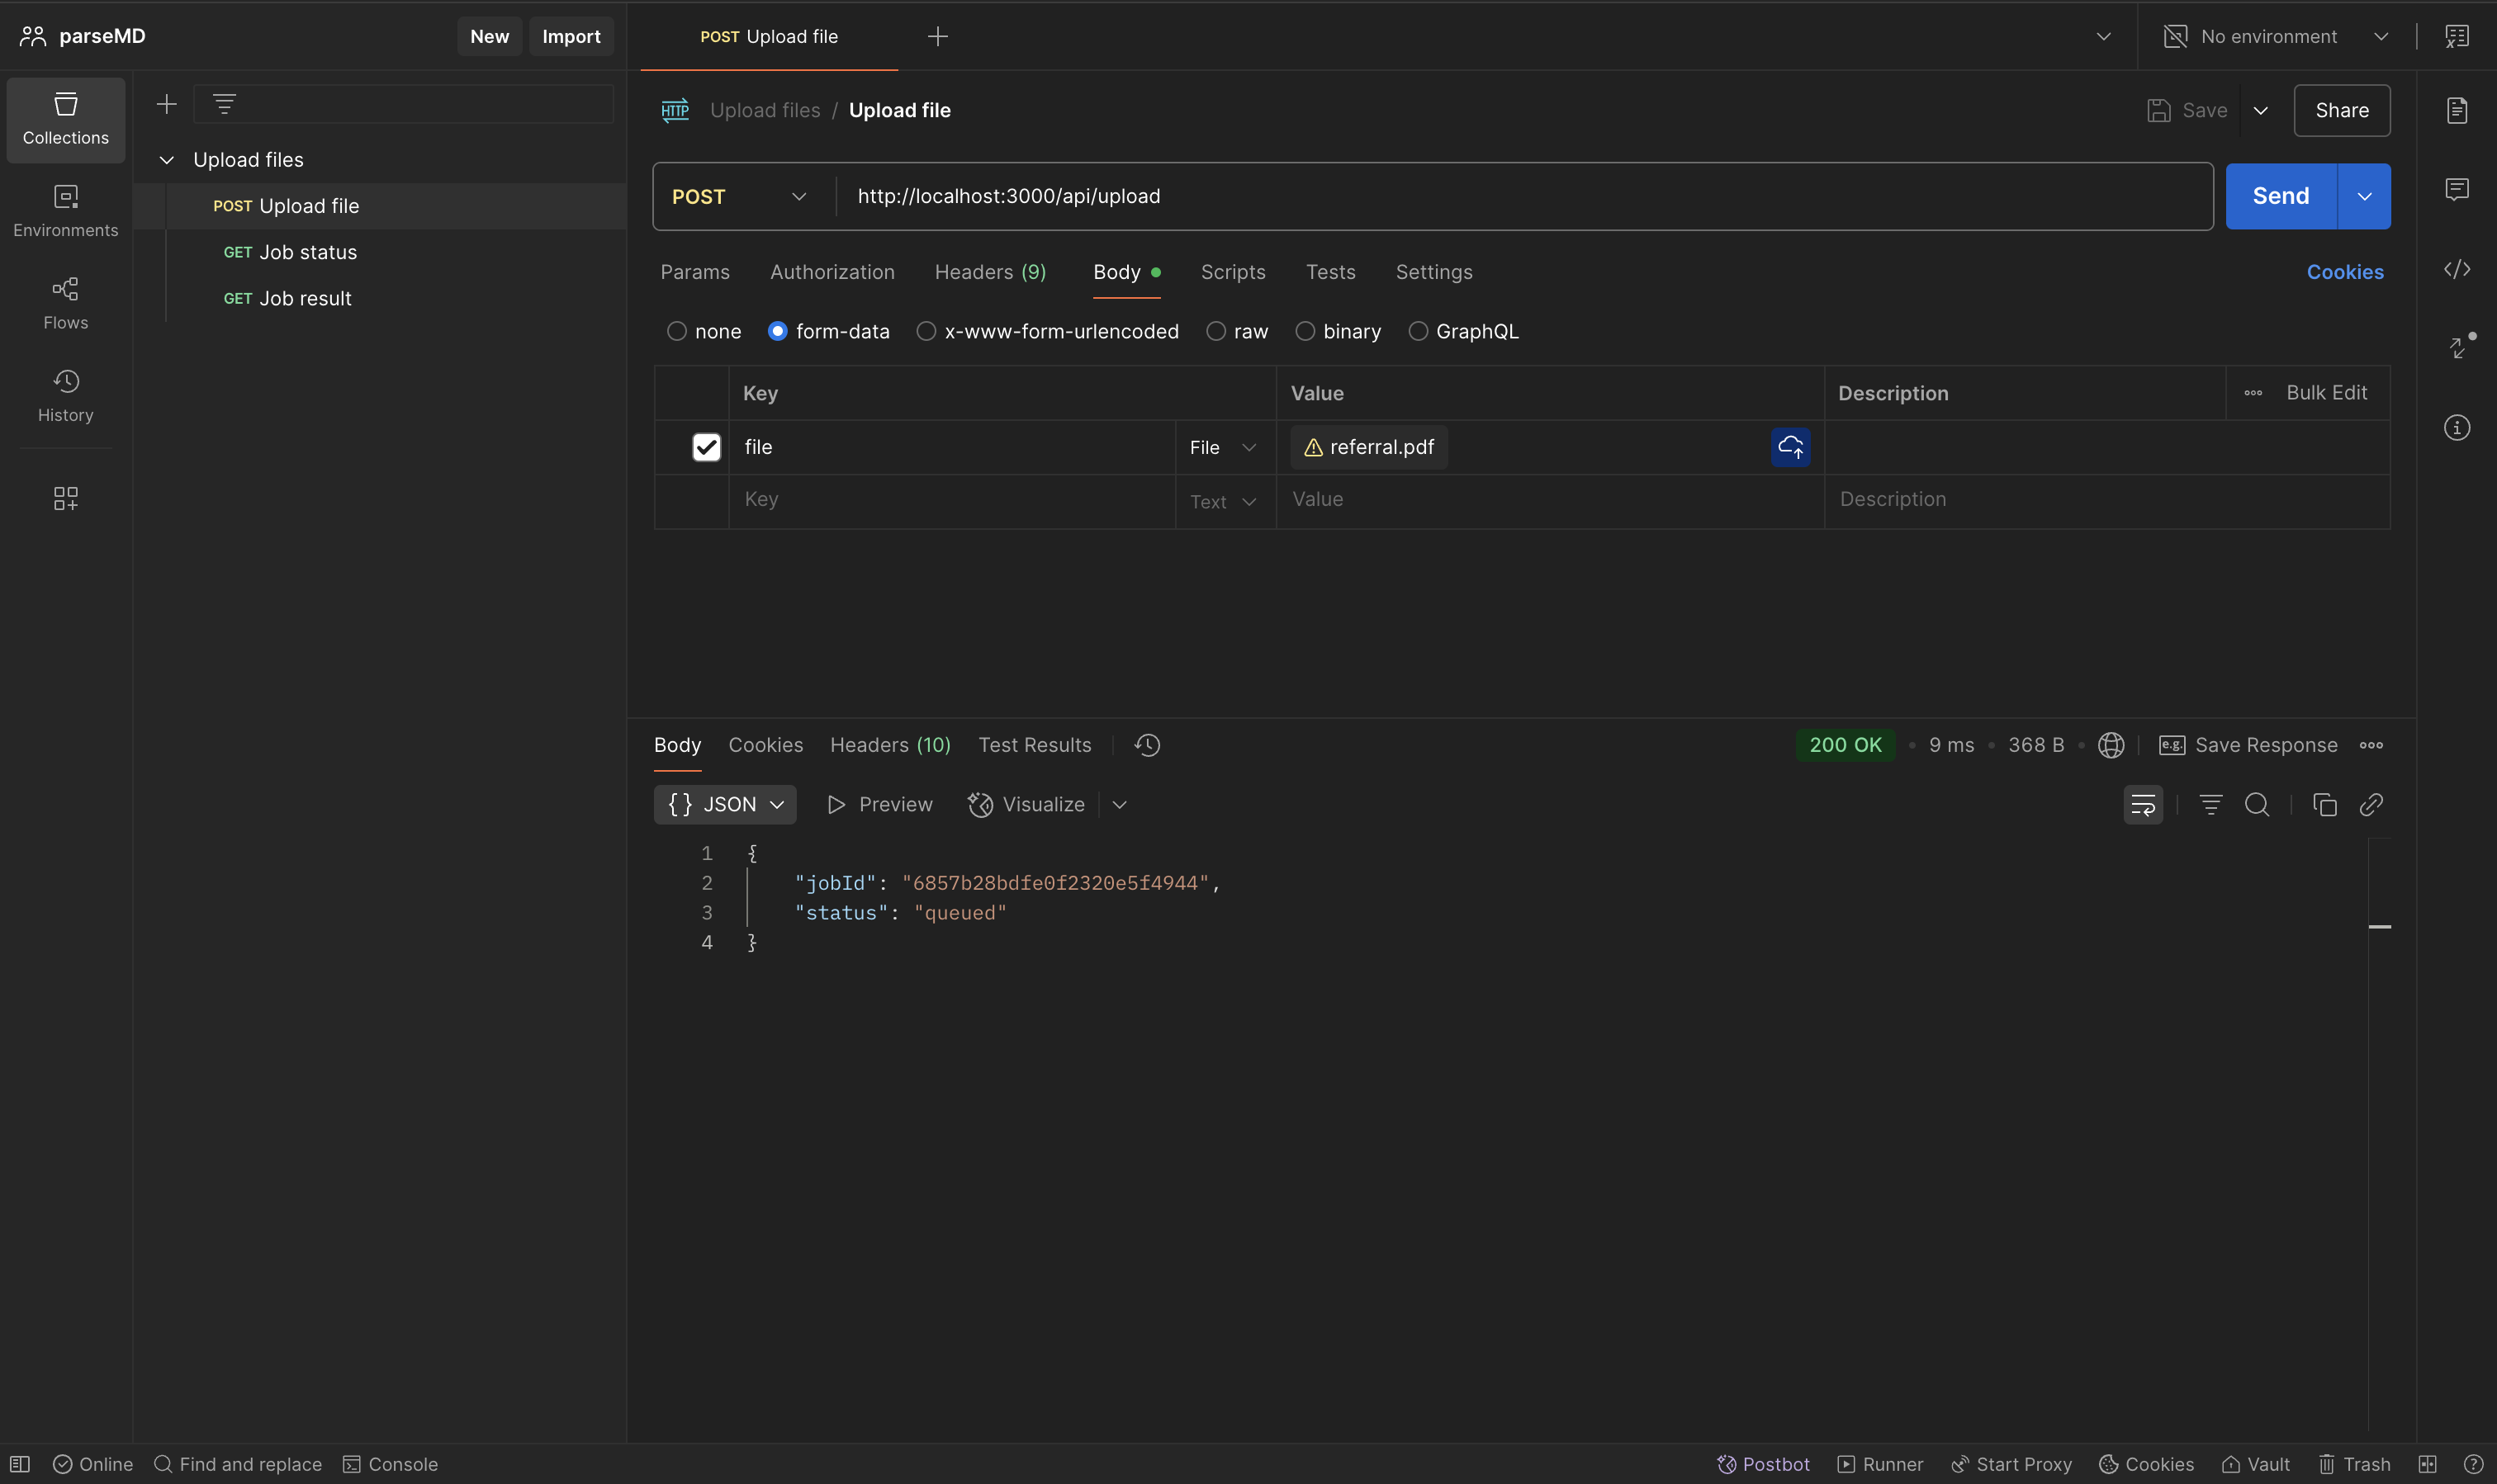Click the Share button
The width and height of the screenshot is (2497, 1484).
pyautogui.click(x=2342, y=110)
